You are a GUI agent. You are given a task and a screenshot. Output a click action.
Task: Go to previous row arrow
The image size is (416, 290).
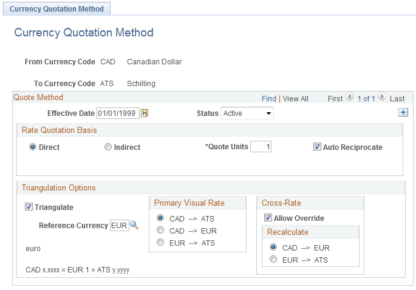click(x=349, y=97)
